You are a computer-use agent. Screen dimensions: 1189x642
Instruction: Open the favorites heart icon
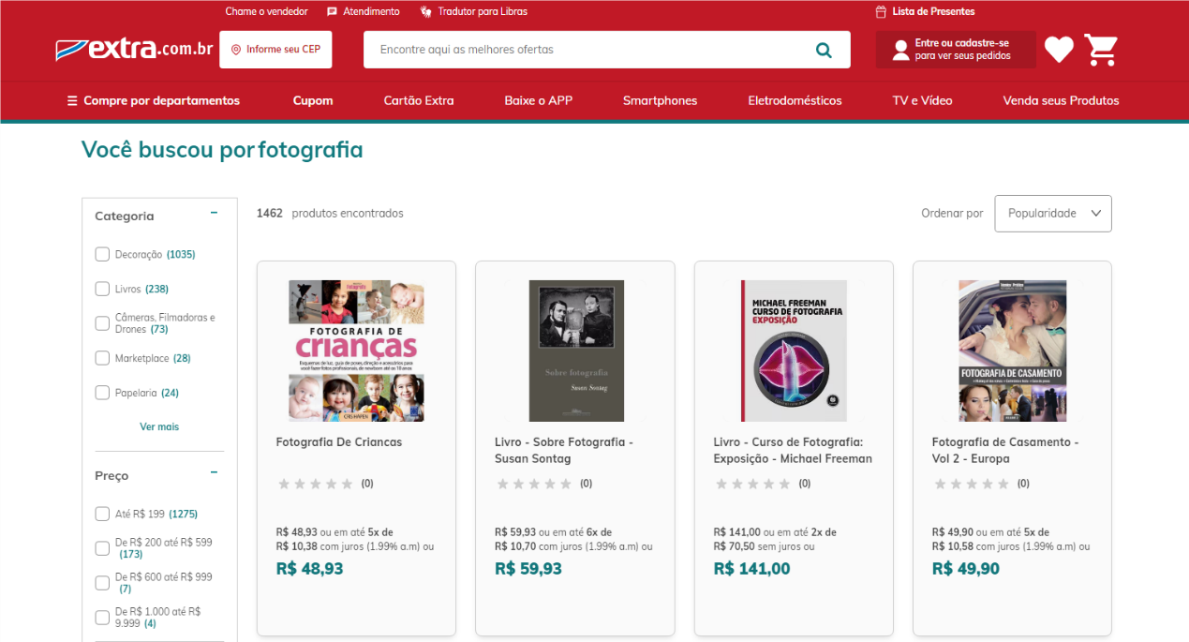pos(1059,50)
